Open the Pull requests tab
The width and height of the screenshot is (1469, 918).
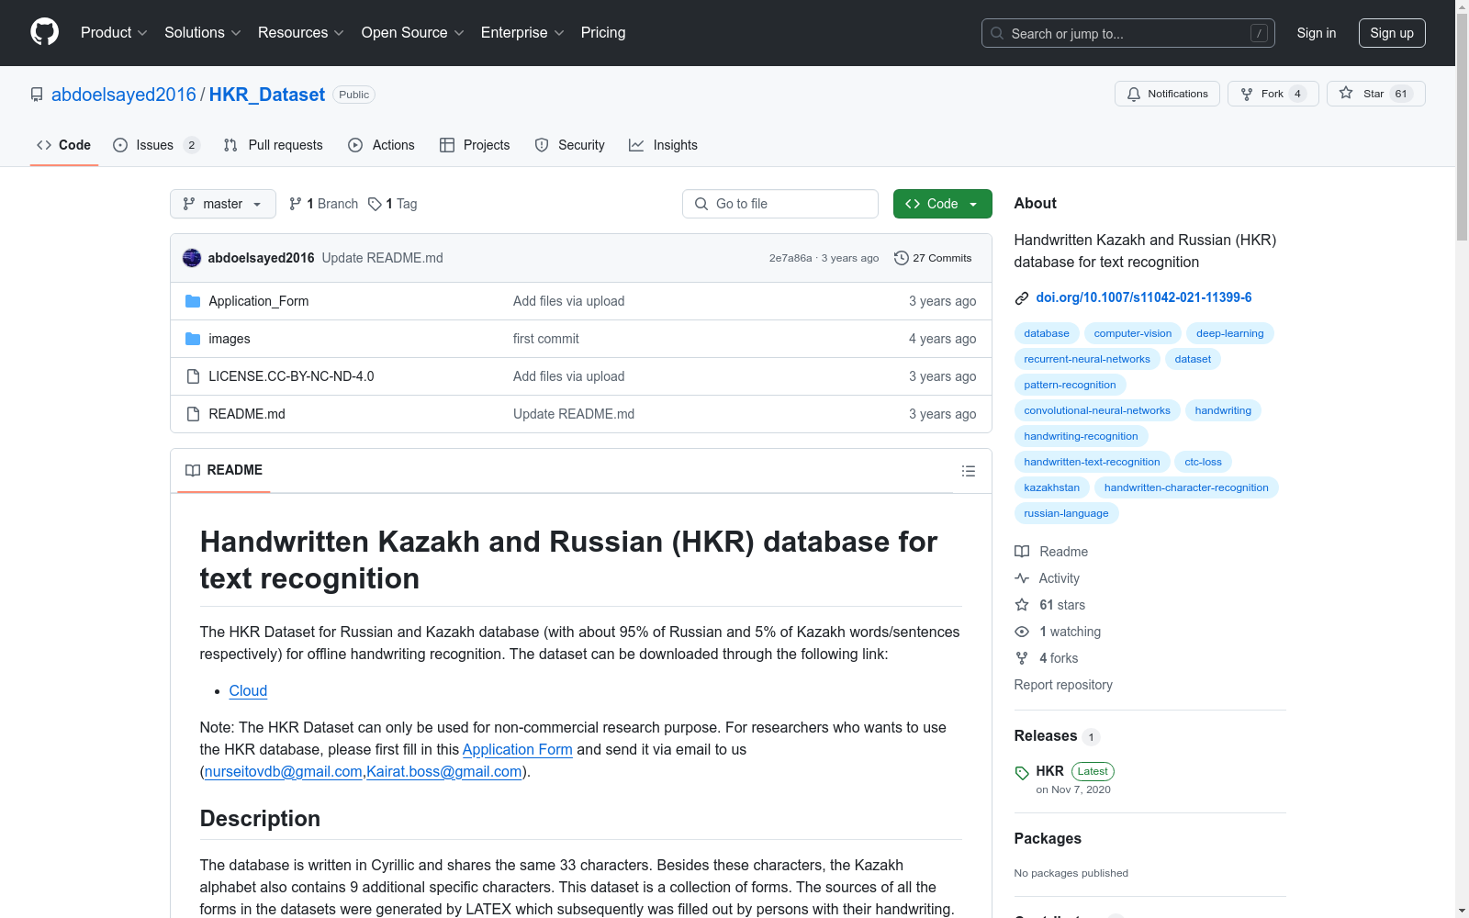click(x=274, y=145)
